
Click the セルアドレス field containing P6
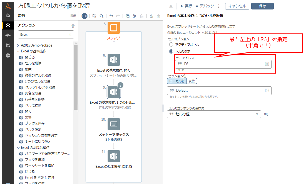click(223, 64)
